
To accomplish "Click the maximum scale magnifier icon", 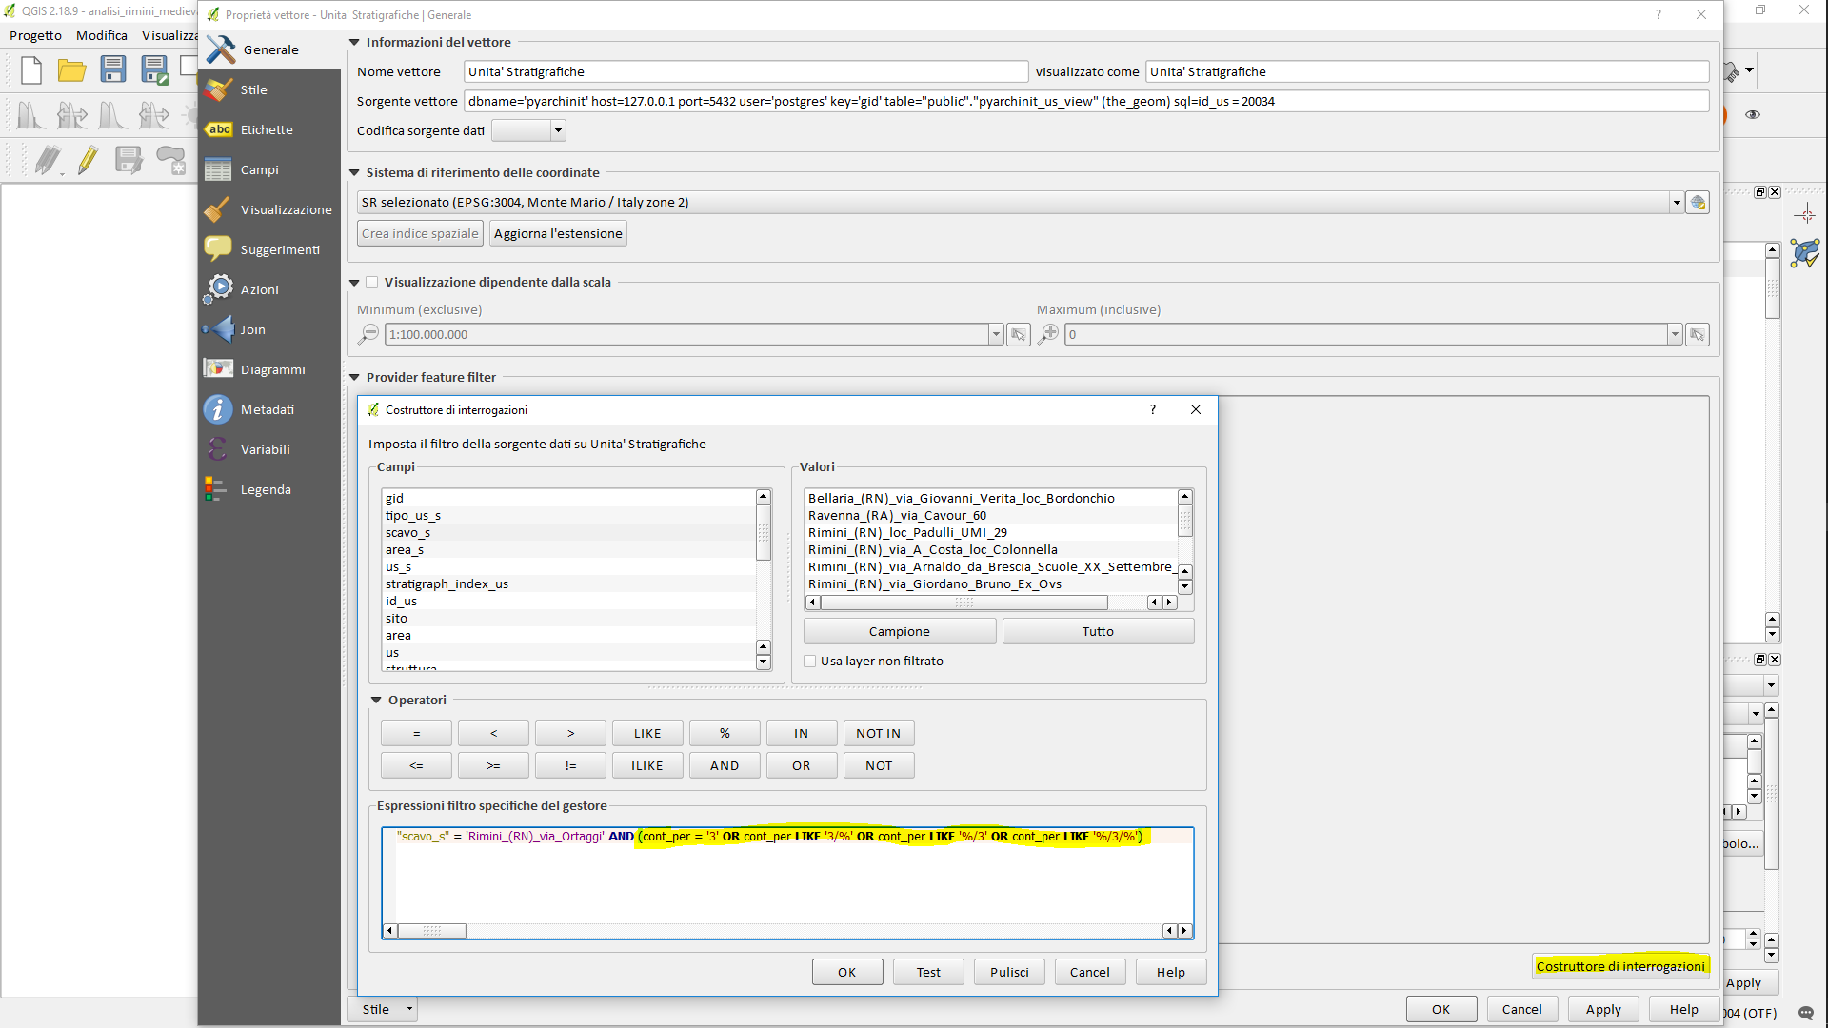I will [x=1048, y=334].
